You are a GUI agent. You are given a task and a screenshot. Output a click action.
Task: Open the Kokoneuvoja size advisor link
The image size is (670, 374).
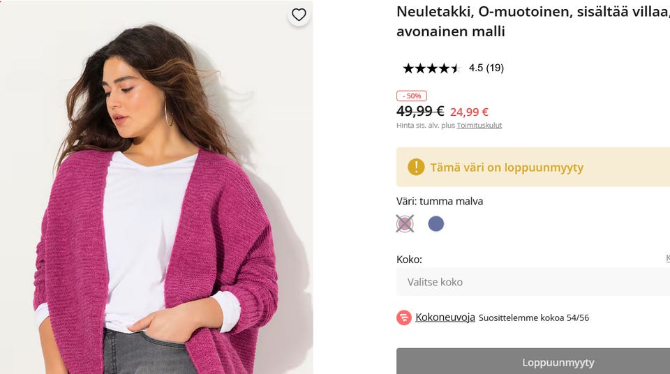tap(445, 317)
